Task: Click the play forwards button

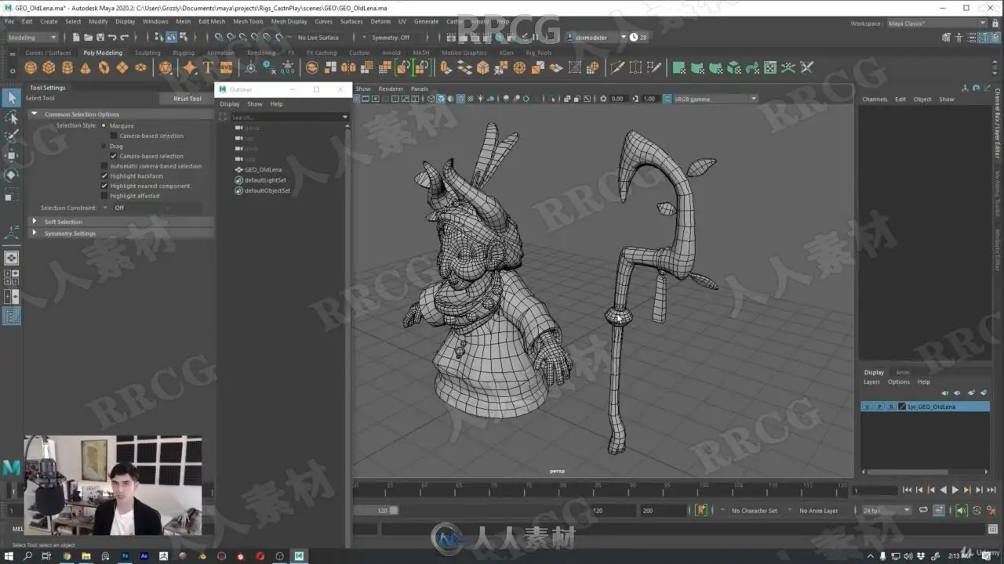Action: (955, 490)
